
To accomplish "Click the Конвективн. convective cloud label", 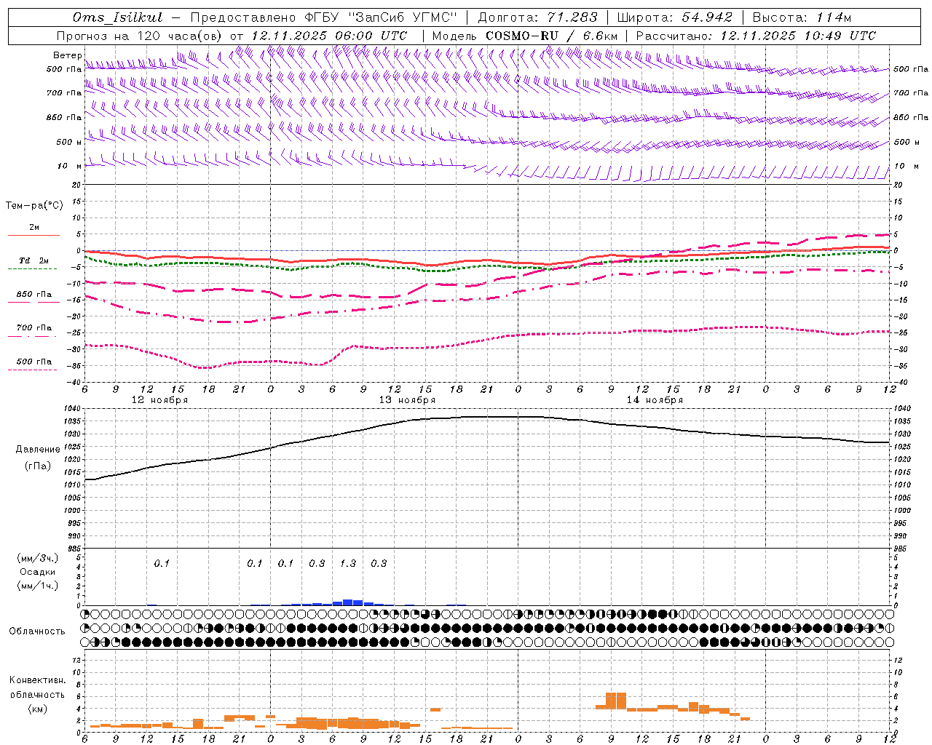I will (38, 680).
